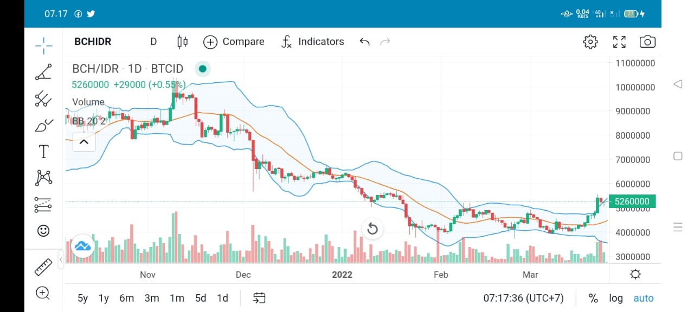The width and height of the screenshot is (694, 312).
Task: Click the 7000000 price axis label
Action: (x=633, y=160)
